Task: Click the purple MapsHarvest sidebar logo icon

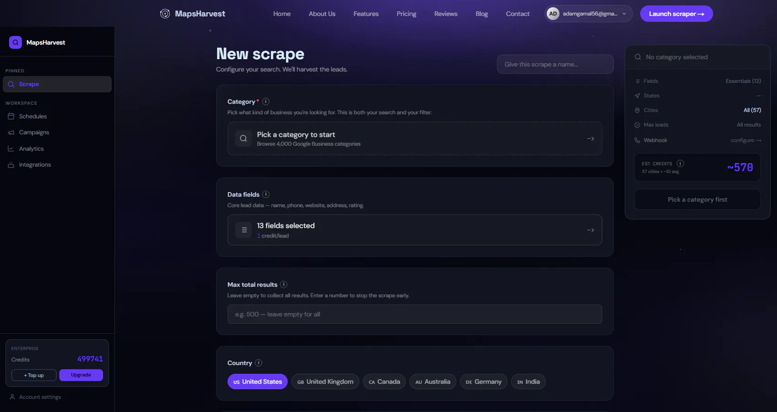Action: [16, 42]
